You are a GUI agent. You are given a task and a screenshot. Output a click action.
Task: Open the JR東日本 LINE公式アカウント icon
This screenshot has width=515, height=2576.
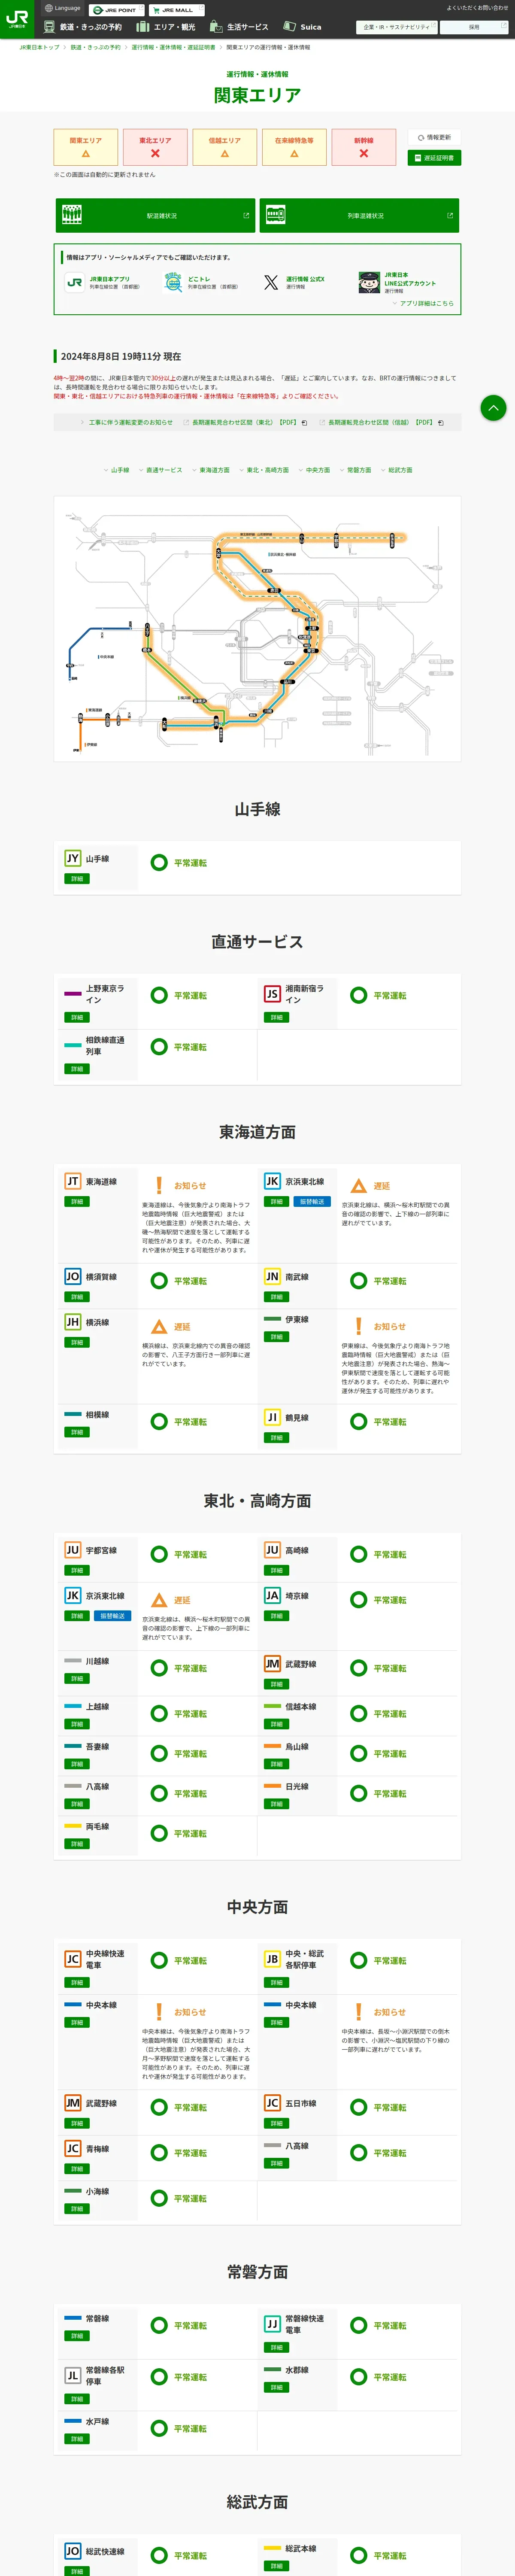click(x=369, y=283)
